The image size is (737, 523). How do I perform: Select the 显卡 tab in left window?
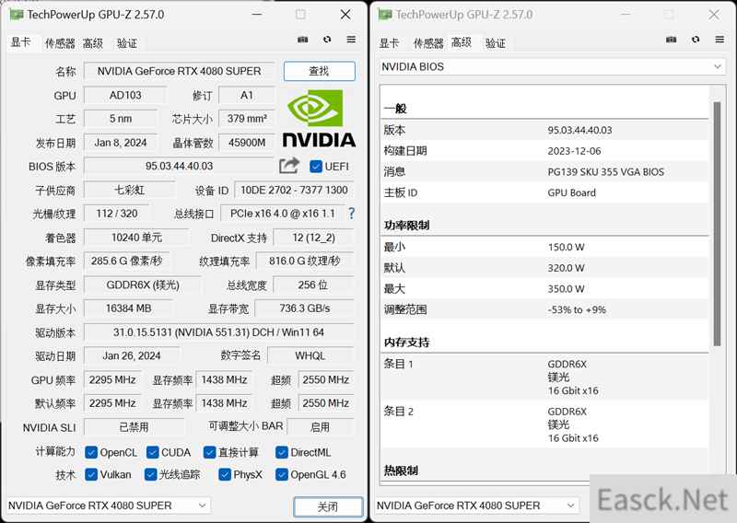tap(20, 42)
